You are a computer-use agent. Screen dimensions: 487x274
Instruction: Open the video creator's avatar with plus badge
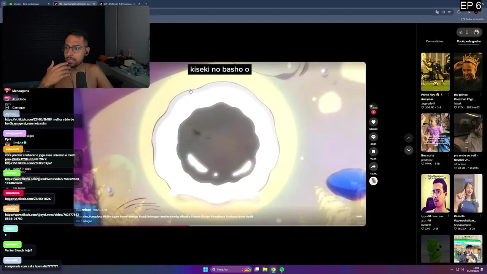tap(373, 108)
